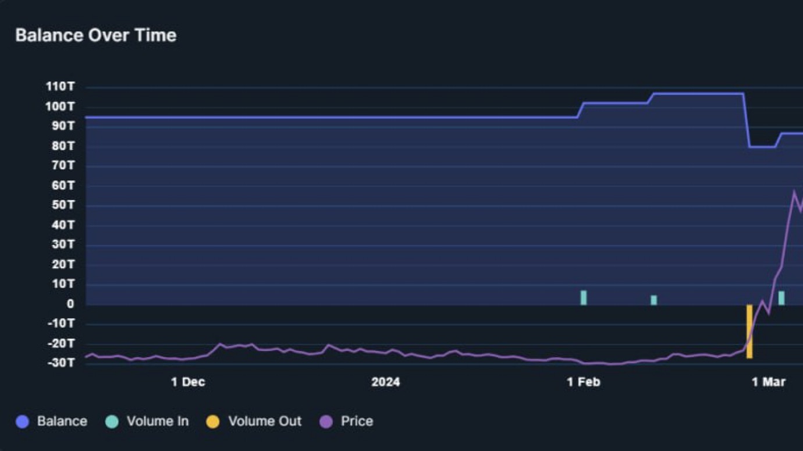803x451 pixels.
Task: Select the yellow Volume Out bar
Action: [x=749, y=331]
